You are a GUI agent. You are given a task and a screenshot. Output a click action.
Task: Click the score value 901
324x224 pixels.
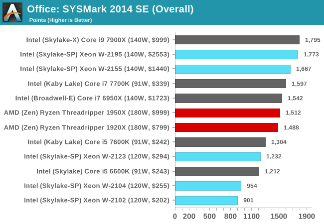248,200
